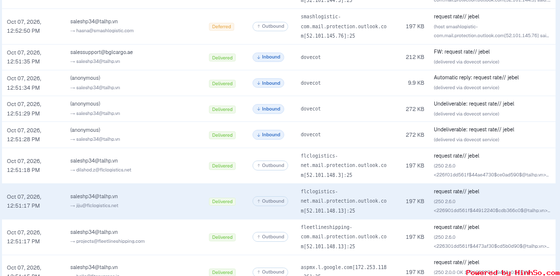Click the Delivered badge in the 12:51:28 PM row
The width and height of the screenshot is (560, 276).
coord(222,135)
